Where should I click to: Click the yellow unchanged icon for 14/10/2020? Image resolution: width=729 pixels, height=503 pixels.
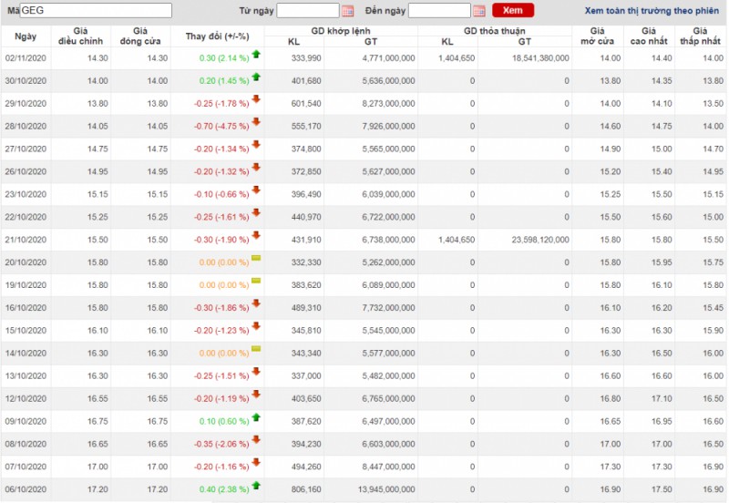(256, 350)
